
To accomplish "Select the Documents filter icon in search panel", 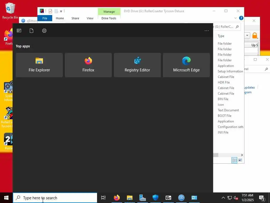I will tap(32, 31).
